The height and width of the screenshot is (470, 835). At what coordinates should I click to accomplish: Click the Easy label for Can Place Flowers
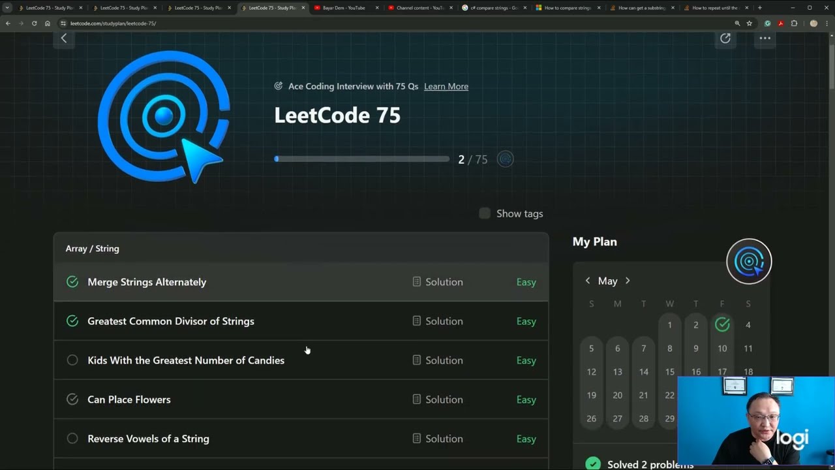coord(526,399)
